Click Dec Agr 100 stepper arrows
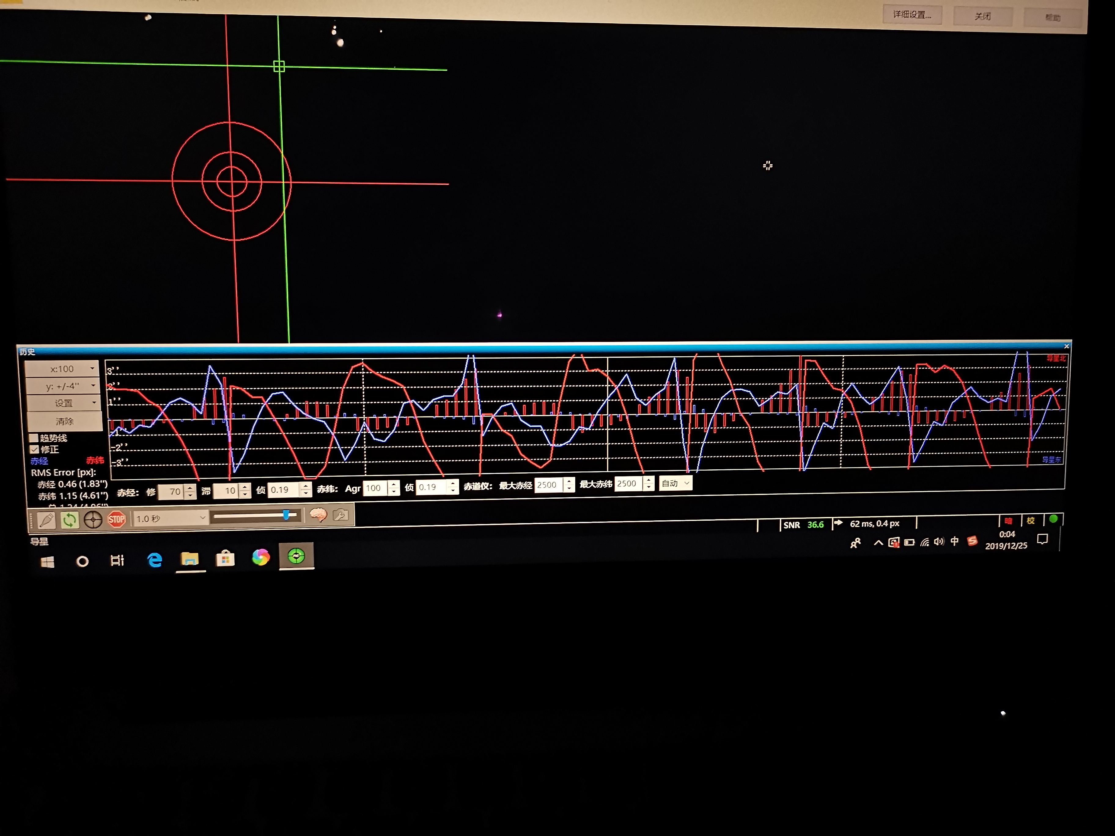Screen dimensions: 1115x836 click(x=394, y=488)
